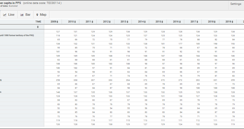Click the 2019 column sort icon

click(232, 22)
